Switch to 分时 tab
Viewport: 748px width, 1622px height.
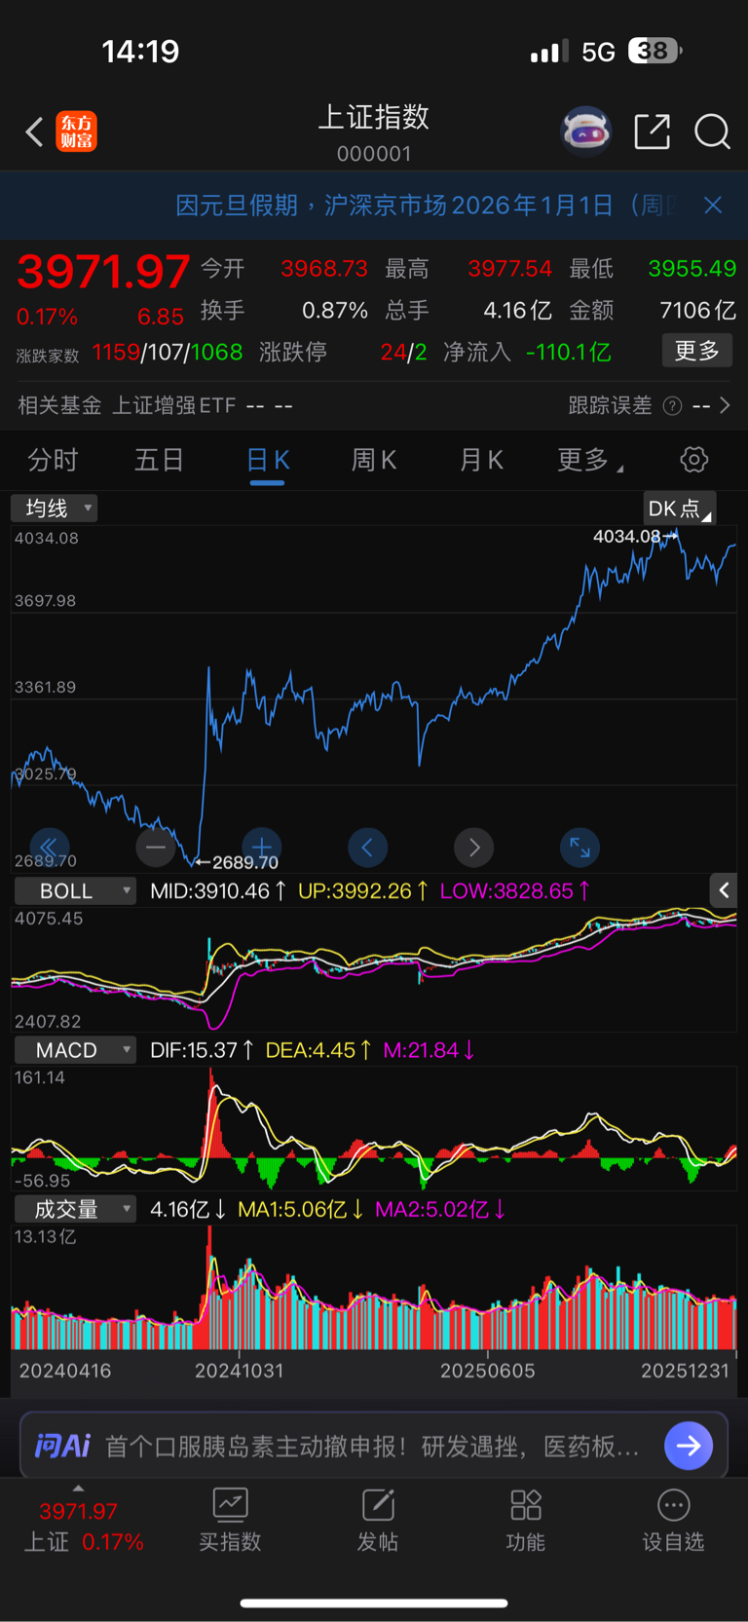point(53,460)
